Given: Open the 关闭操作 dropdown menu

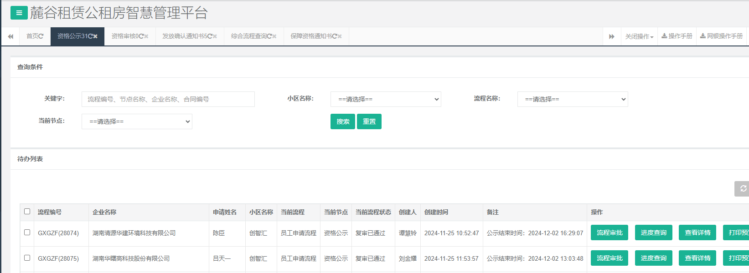Looking at the screenshot, I should (x=639, y=36).
